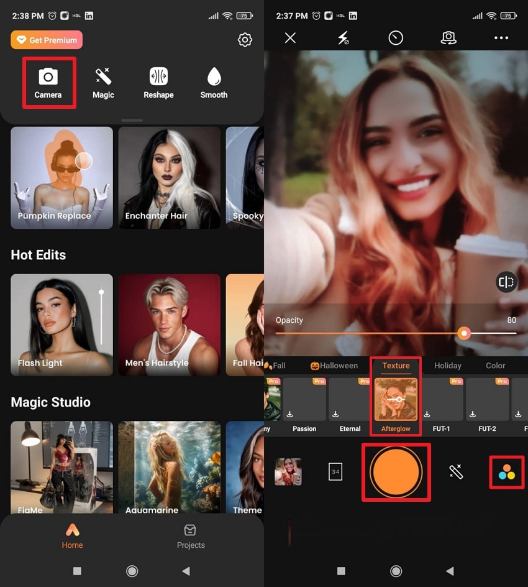Image resolution: width=528 pixels, height=587 pixels.
Task: Choose the Afterglow filter
Action: pos(396,405)
